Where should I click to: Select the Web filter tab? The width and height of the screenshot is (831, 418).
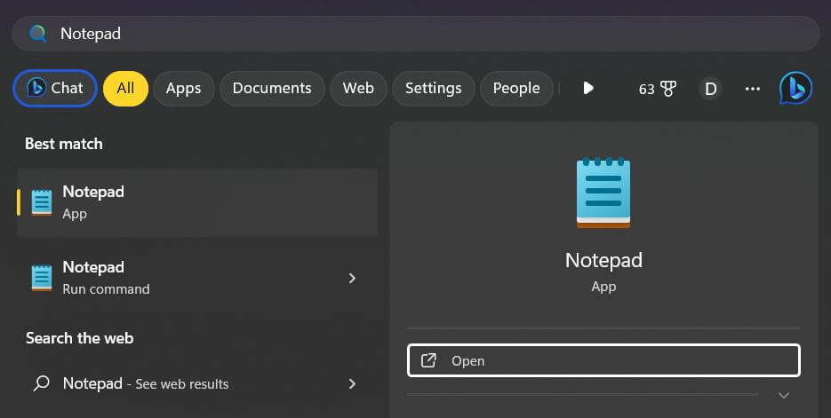tap(358, 88)
